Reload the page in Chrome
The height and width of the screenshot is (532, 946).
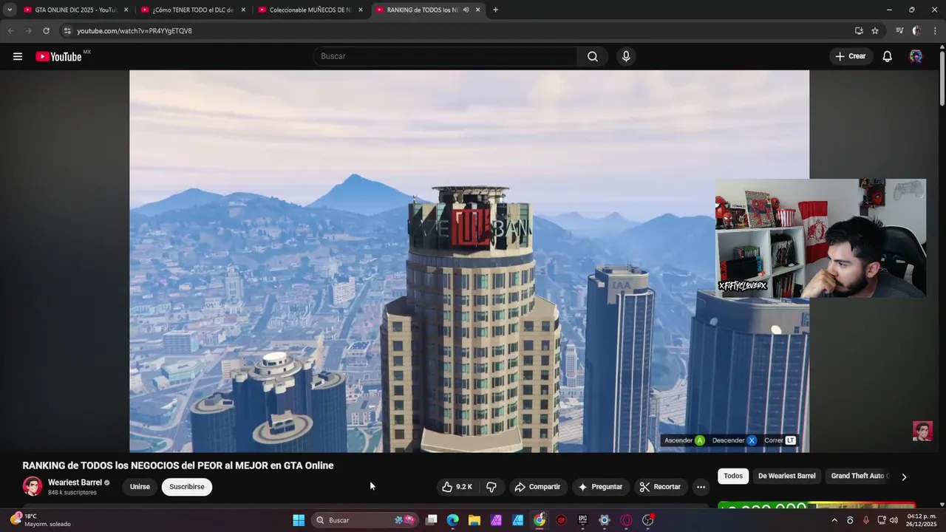46,31
